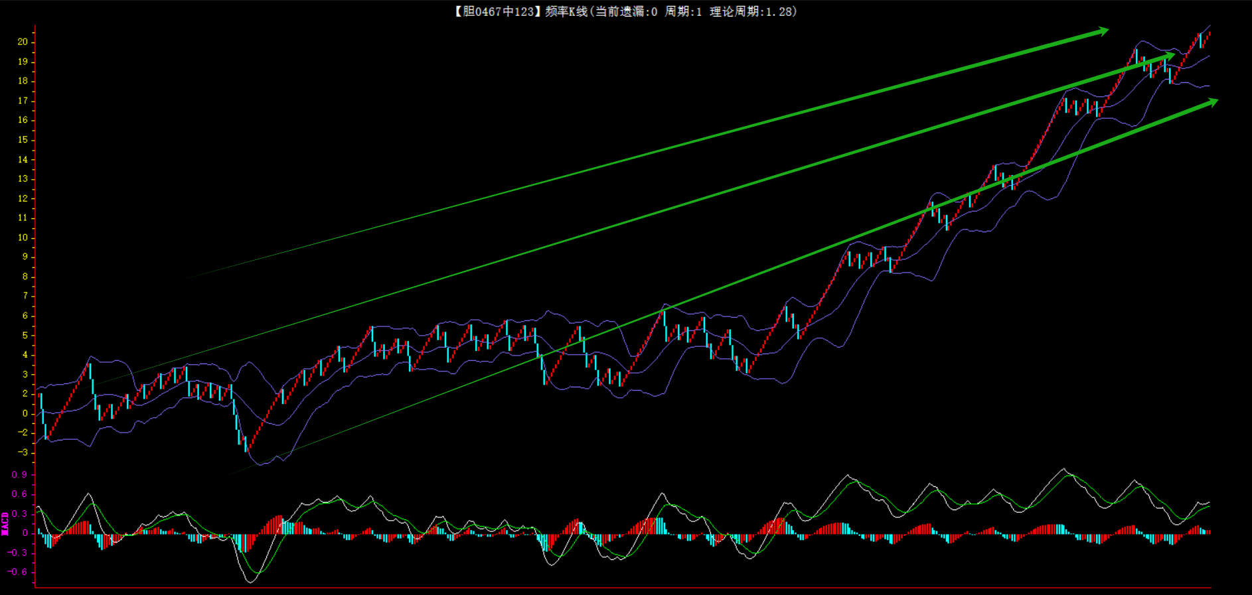Click the 10 label on the price axis
Viewport: 1252px width, 595px height.
pyautogui.click(x=23, y=237)
